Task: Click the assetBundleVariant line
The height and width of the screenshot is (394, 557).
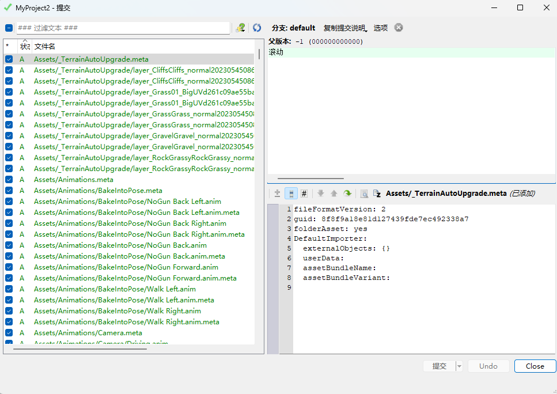Action: pos(346,278)
